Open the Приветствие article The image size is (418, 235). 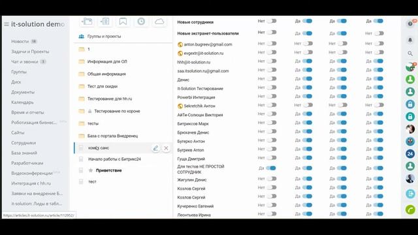(x=109, y=170)
